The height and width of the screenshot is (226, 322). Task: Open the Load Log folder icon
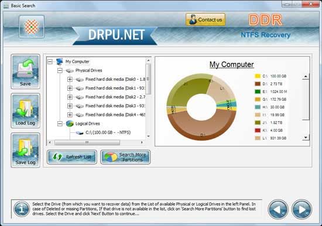coord(25,111)
